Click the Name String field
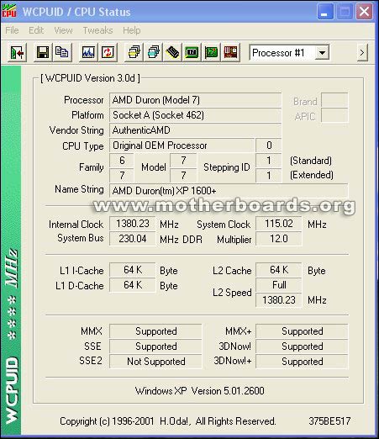Screen dimensions: 379x439 pyautogui.click(x=229, y=191)
